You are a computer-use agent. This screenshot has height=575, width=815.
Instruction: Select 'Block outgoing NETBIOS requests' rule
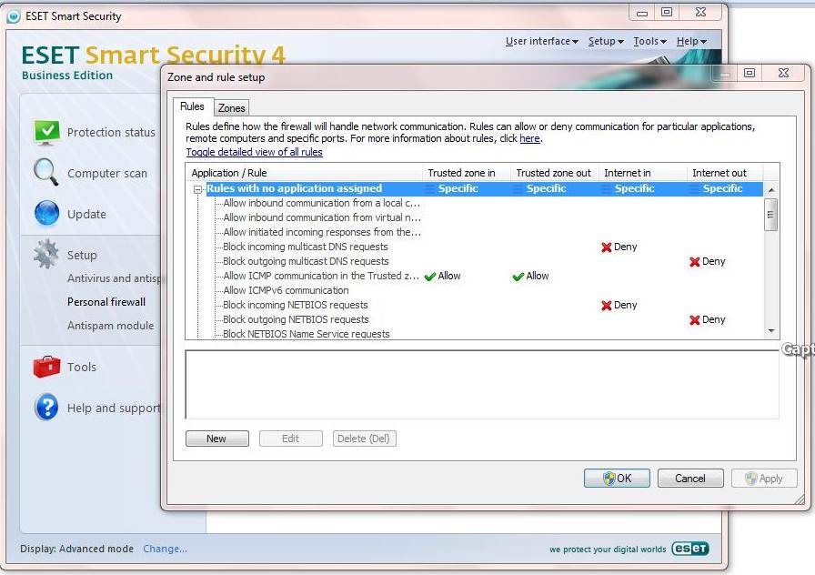pyautogui.click(x=296, y=319)
